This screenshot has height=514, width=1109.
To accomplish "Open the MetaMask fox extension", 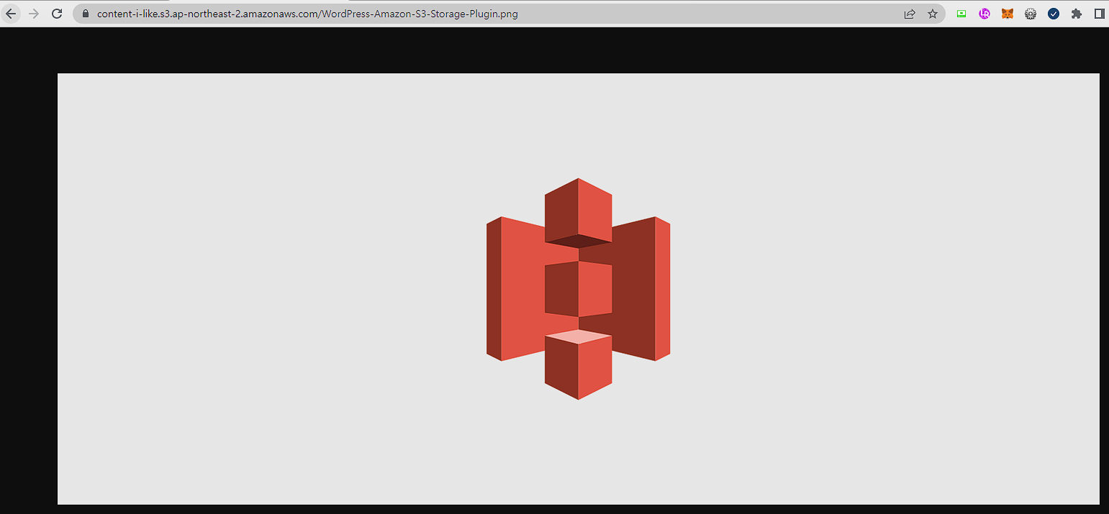I will pyautogui.click(x=1008, y=14).
